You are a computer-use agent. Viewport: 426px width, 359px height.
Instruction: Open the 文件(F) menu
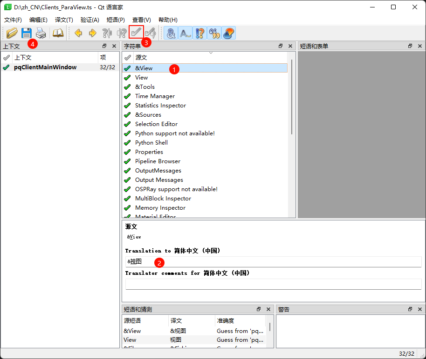point(13,20)
